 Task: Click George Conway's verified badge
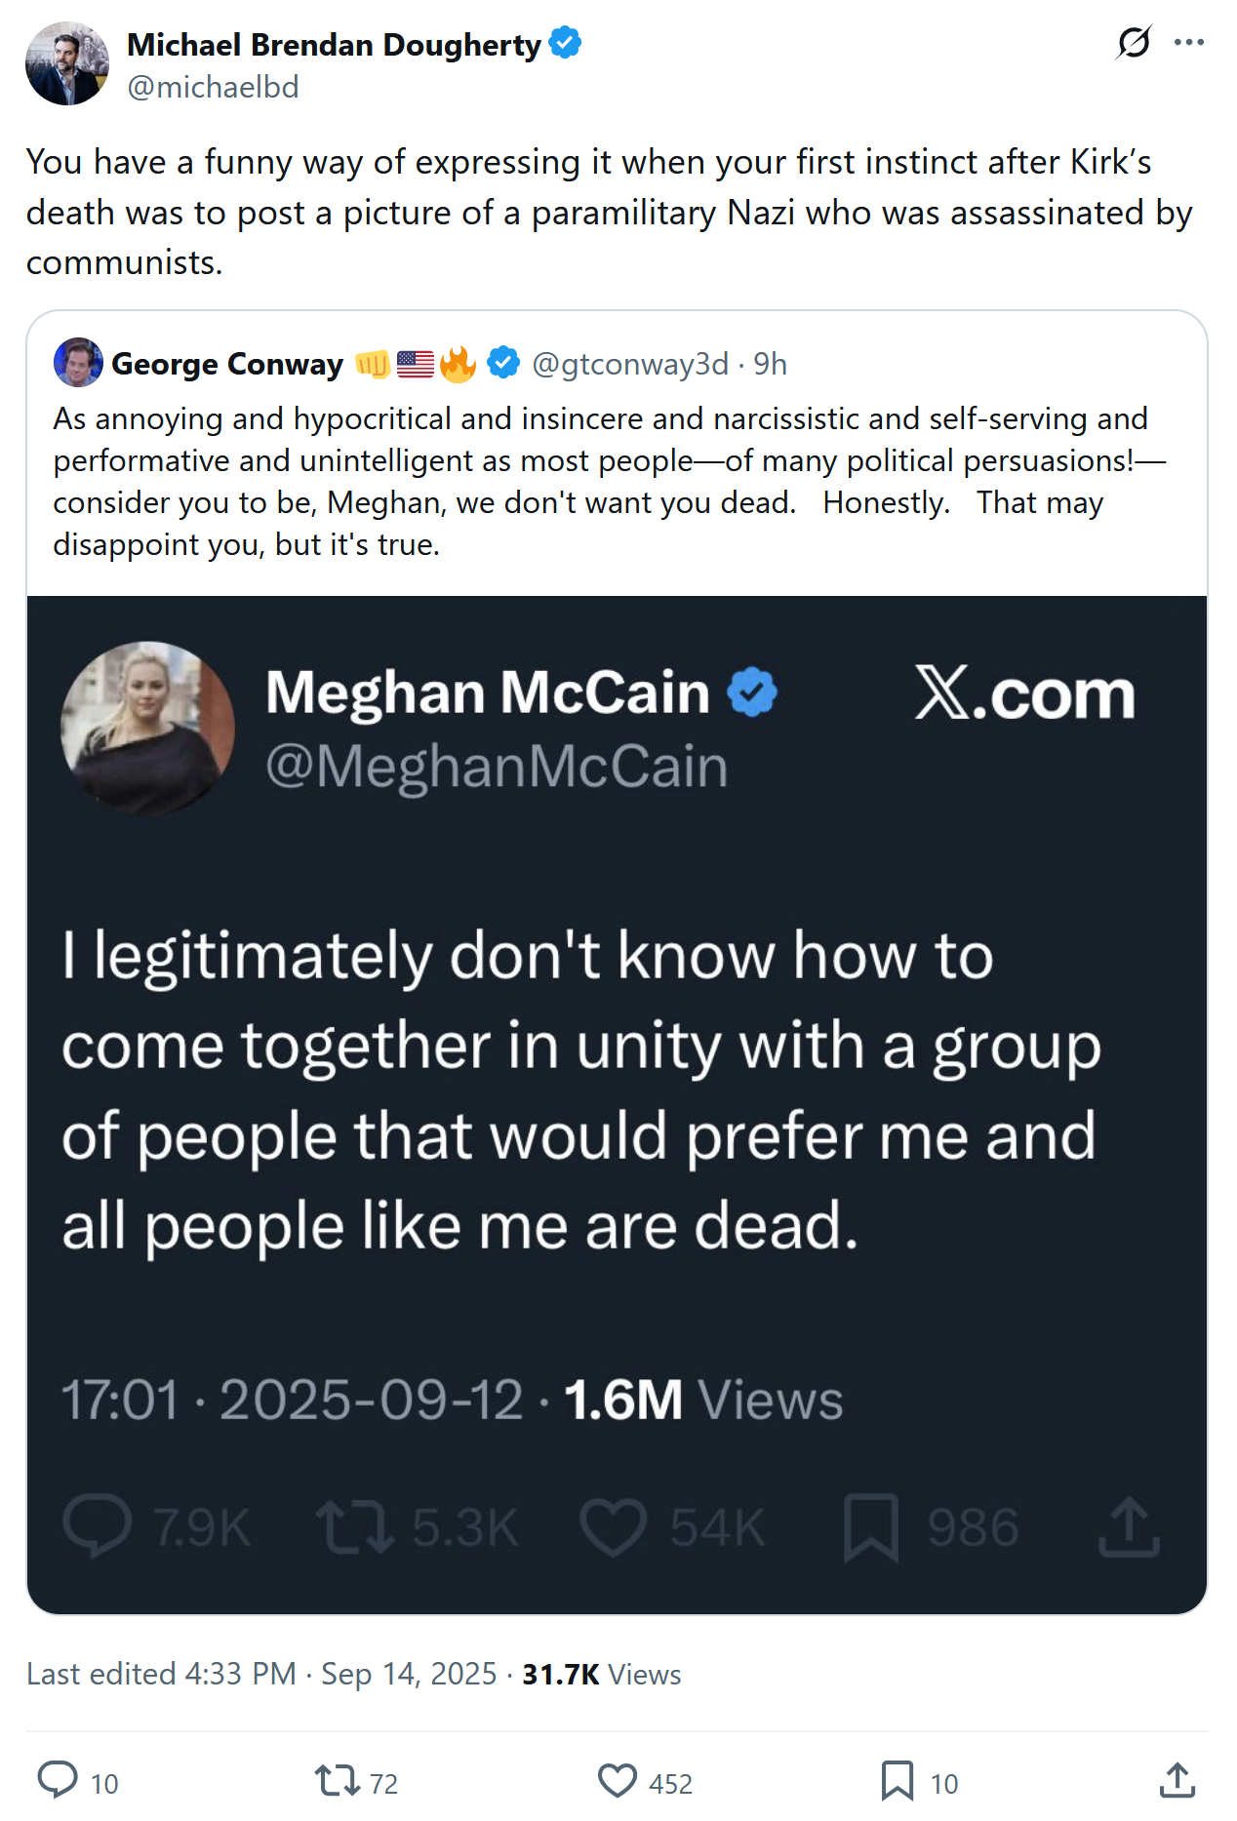pos(503,363)
